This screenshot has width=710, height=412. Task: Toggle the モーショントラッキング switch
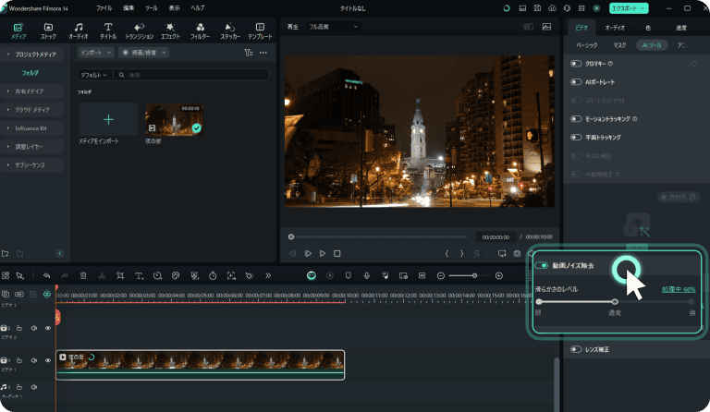point(576,119)
